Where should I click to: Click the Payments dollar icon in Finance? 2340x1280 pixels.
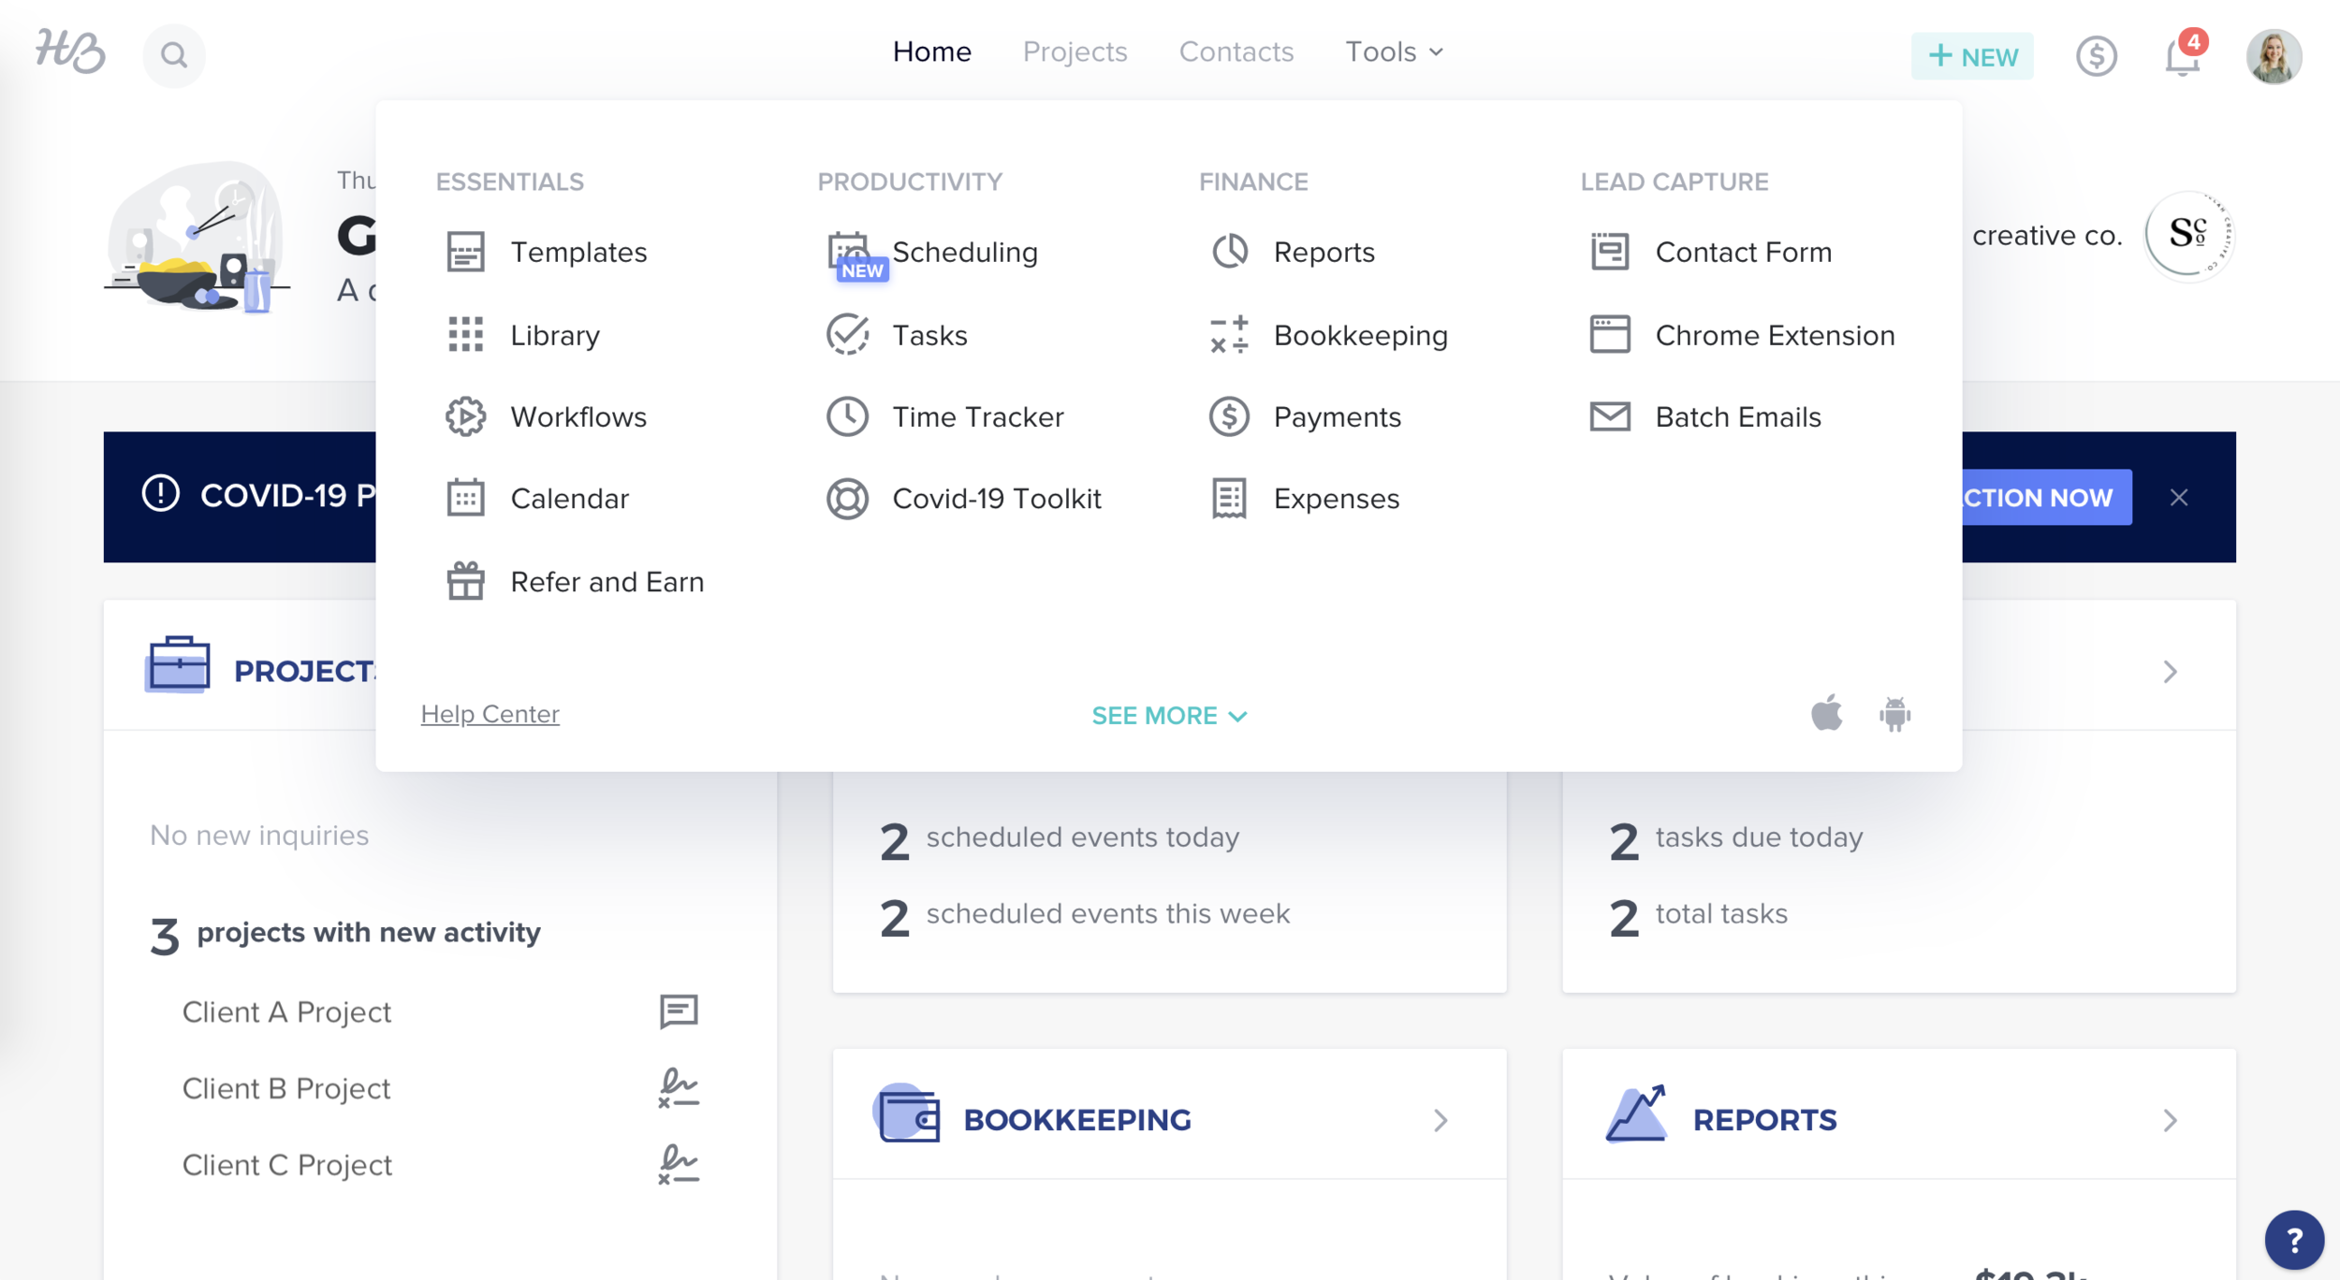click(1229, 416)
